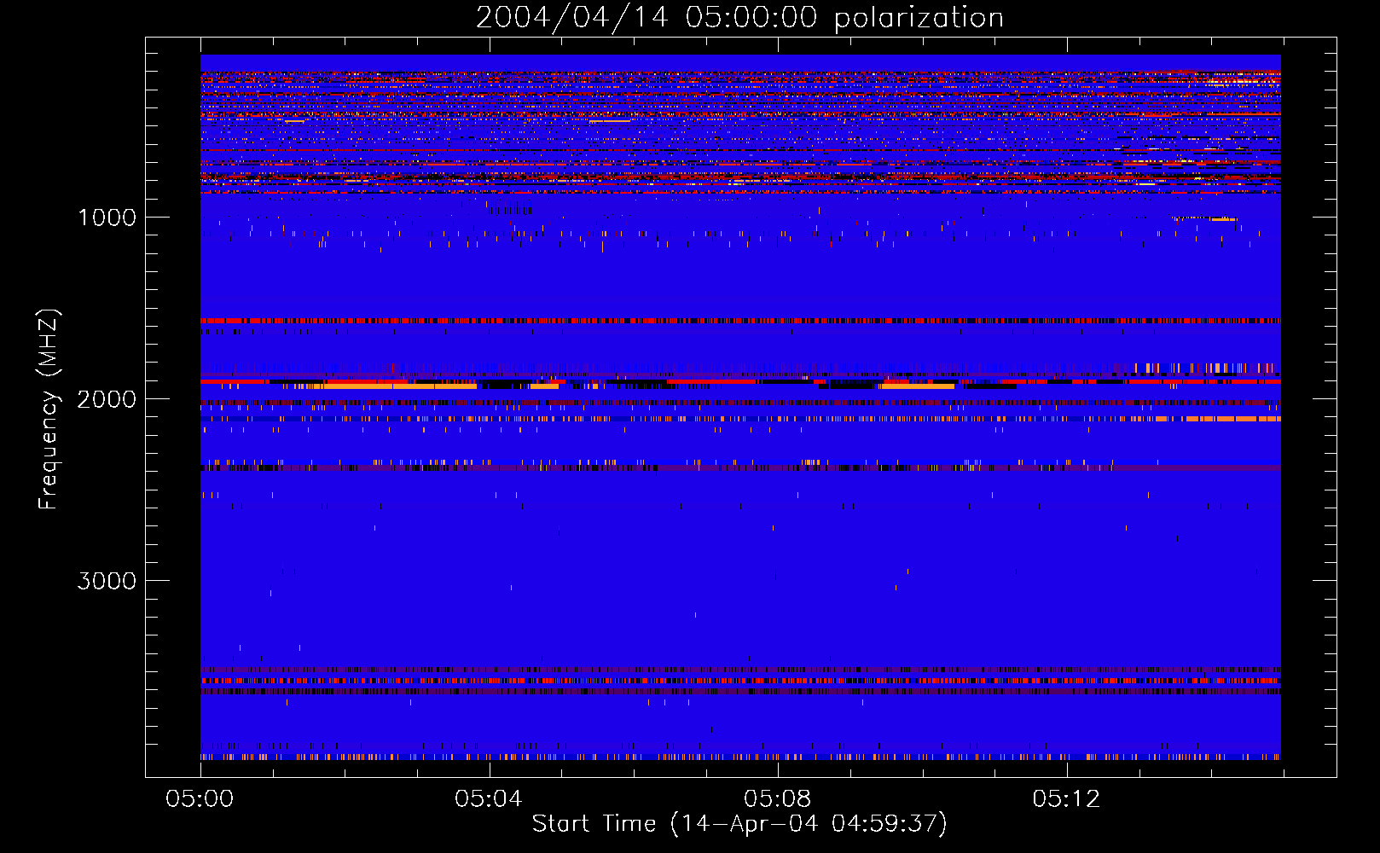The image size is (1380, 853).
Task: Select the 'Frequency (MHZ)' axis label
Action: (49, 409)
